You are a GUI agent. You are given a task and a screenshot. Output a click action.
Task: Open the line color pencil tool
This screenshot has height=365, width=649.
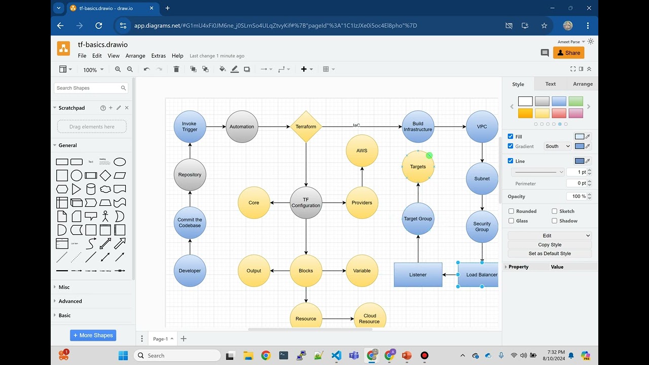pyautogui.click(x=234, y=69)
